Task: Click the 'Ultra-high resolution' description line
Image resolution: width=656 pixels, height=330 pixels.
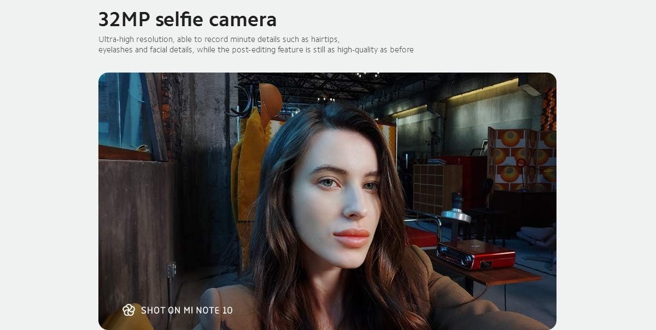Action: coord(219,40)
